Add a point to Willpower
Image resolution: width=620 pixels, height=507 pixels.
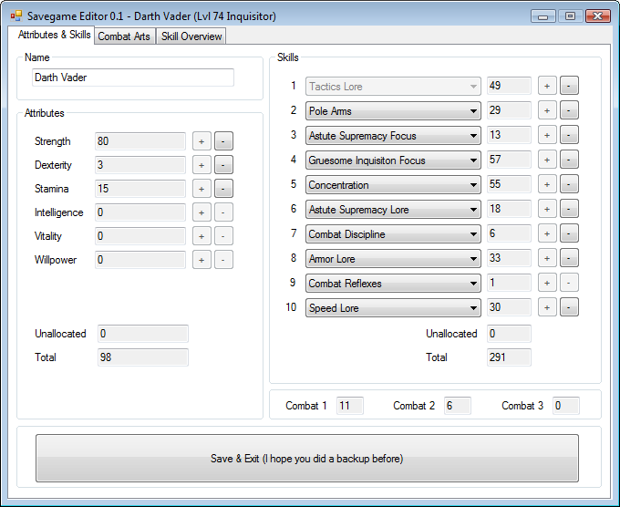pyautogui.click(x=201, y=260)
